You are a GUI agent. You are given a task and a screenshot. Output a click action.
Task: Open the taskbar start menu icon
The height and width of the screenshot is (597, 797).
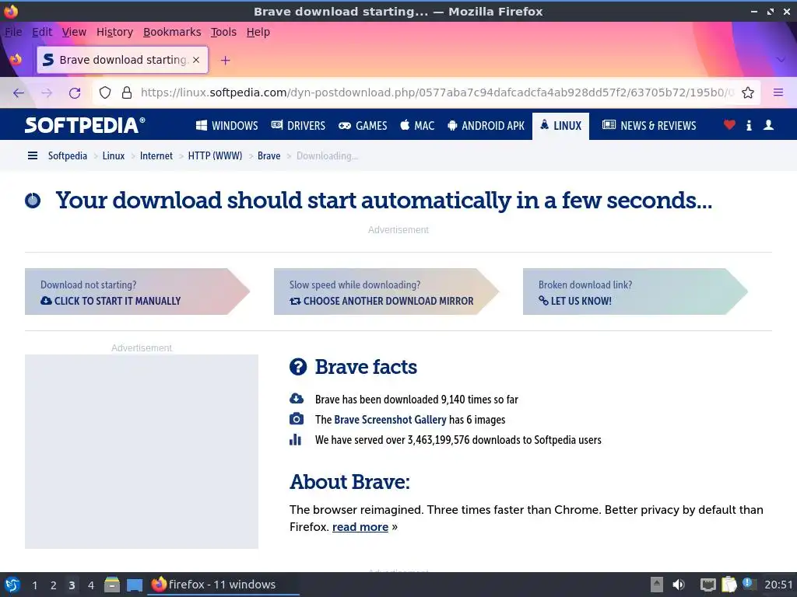click(12, 585)
